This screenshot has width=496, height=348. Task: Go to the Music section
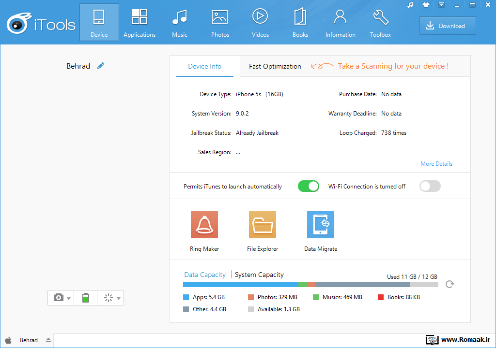pos(180,22)
